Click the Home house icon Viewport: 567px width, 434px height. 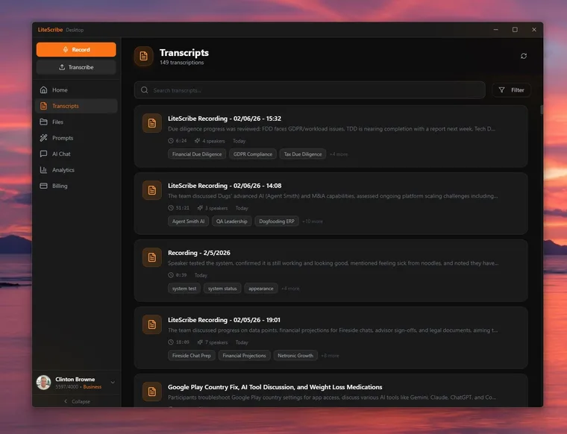[44, 90]
